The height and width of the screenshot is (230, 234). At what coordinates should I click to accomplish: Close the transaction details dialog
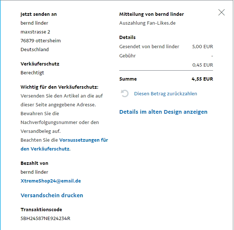(221, 13)
